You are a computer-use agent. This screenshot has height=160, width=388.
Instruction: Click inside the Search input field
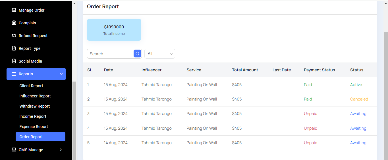110,54
